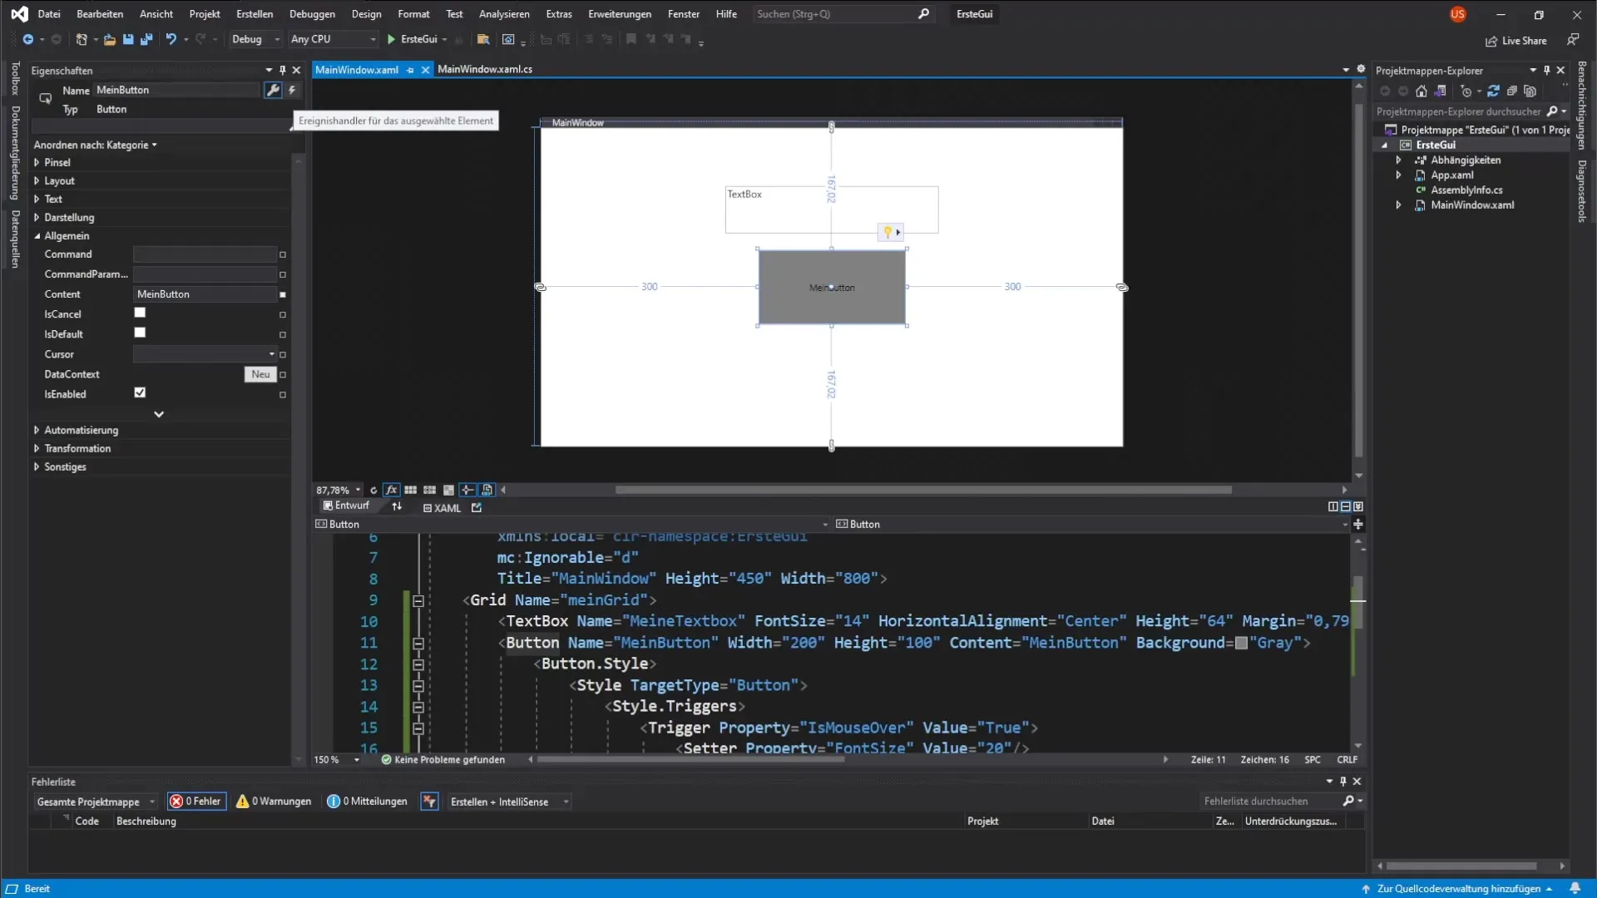1597x898 pixels.
Task: Toggle the IsDefault checkbox
Action: coord(140,333)
